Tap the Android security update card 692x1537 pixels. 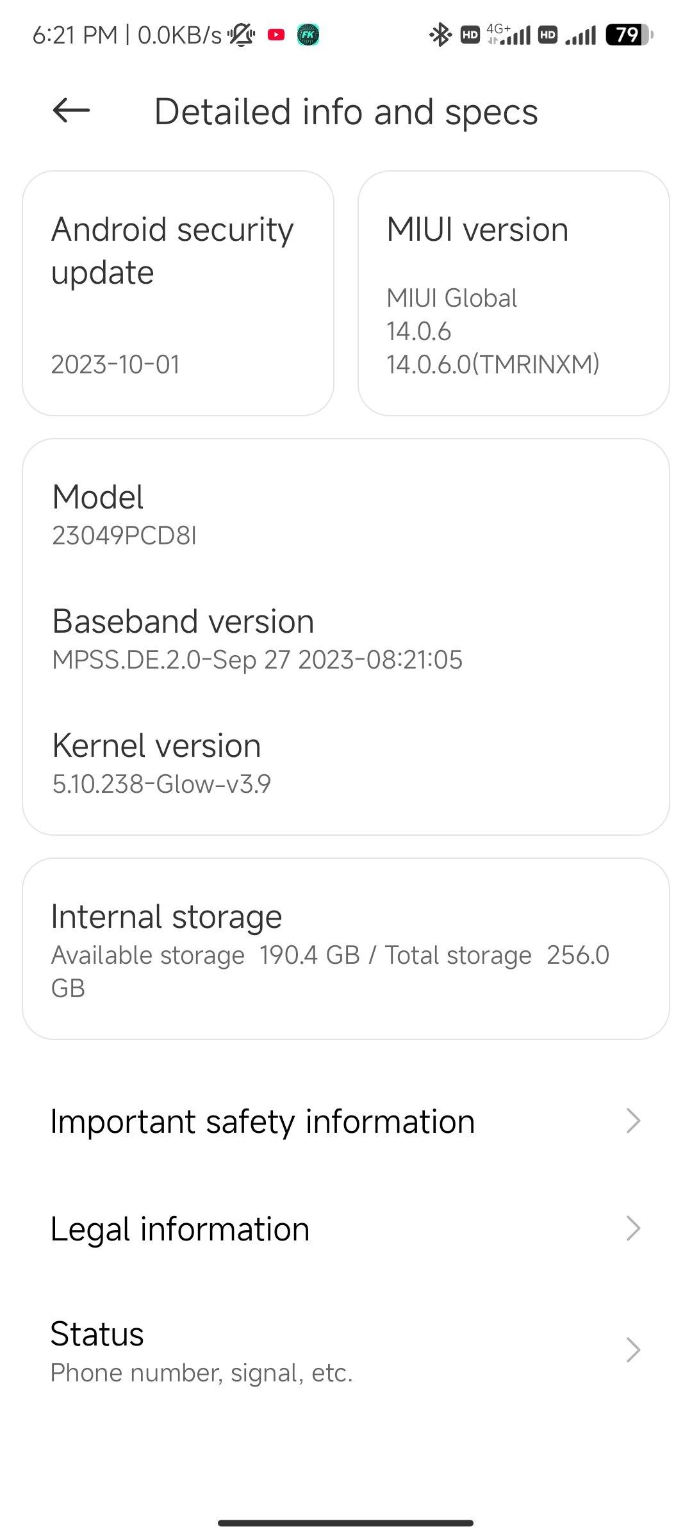tap(178, 293)
